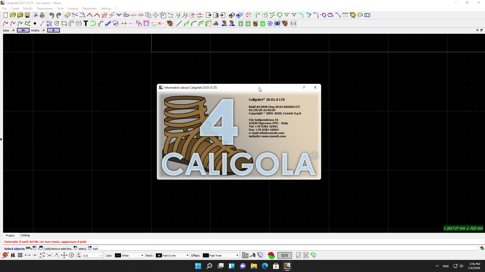The width and height of the screenshot is (485, 272).
Task: Open the Line color dropdown
Action: 129,255
